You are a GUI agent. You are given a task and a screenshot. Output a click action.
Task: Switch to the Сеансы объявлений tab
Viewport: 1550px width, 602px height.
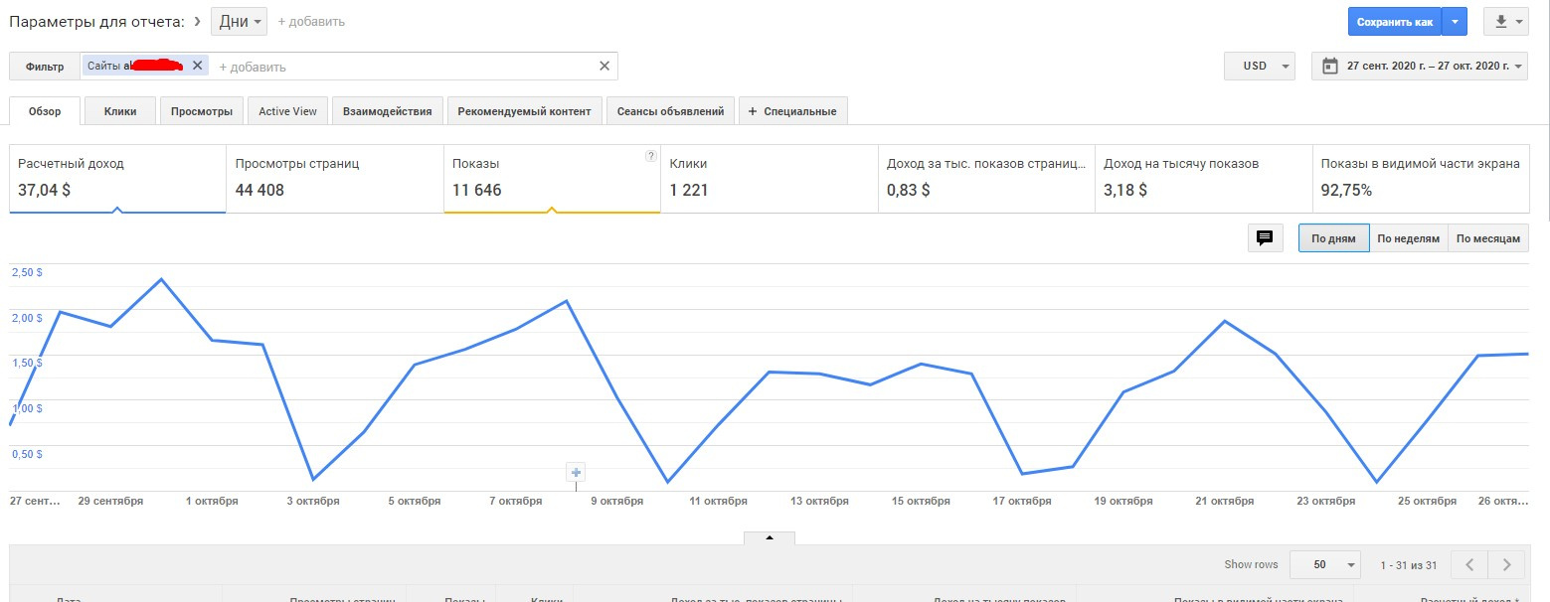670,111
